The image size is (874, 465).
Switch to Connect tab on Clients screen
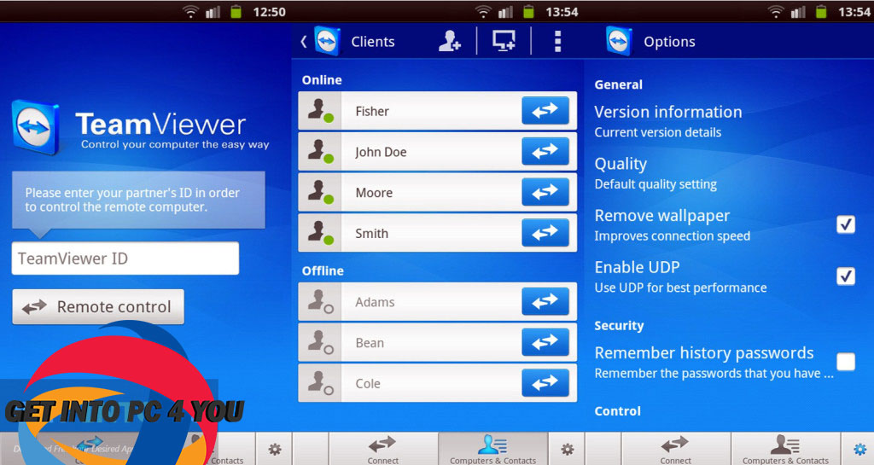(382, 450)
